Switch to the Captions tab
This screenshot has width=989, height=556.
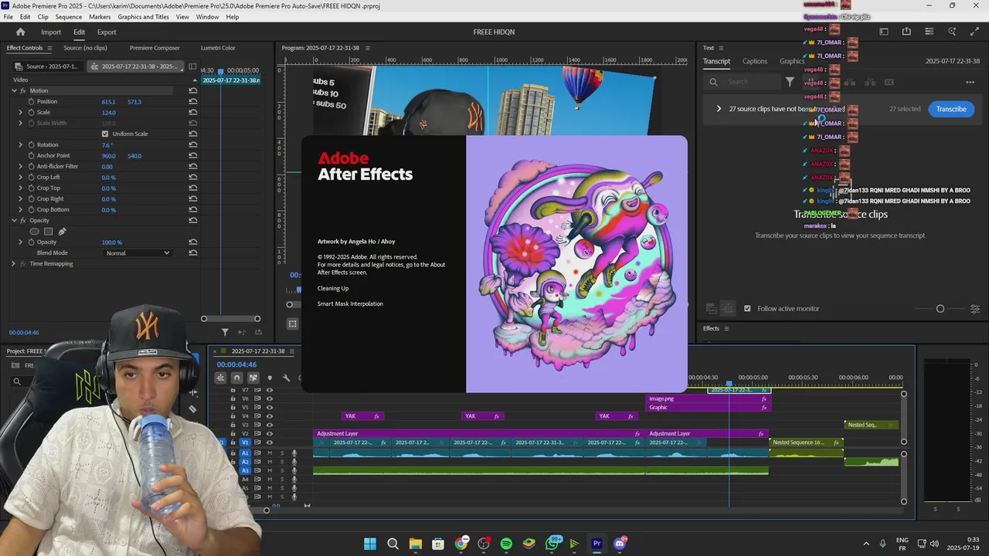pos(755,61)
